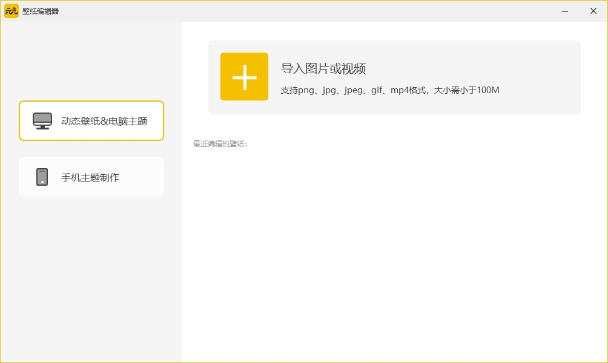Screen dimensions: 608x363
Task: Tap the computer screen icon in the sidebar
Action: (41, 120)
